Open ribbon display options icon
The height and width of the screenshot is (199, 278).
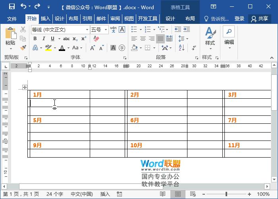(x=213, y=7)
